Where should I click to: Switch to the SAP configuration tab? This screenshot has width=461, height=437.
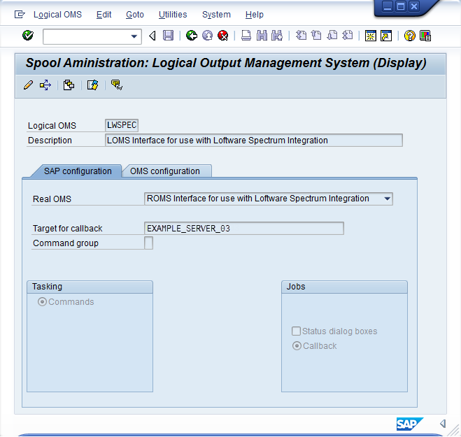[78, 171]
